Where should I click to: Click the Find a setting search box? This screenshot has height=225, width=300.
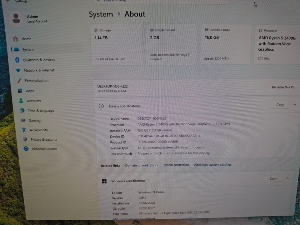(162, 1)
